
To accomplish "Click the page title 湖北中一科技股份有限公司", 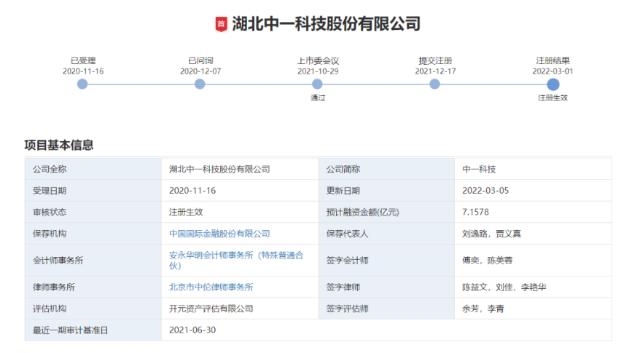I will click(x=326, y=24).
